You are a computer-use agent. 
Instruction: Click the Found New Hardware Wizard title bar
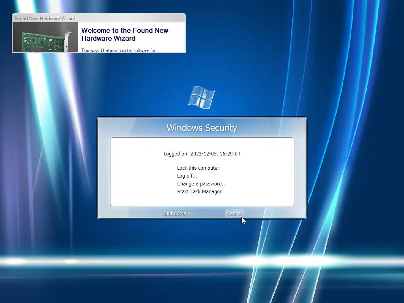tap(99, 18)
